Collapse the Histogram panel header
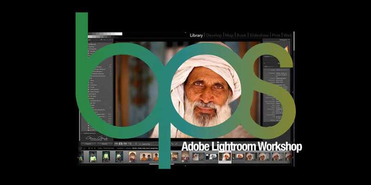 [x=285, y=40]
